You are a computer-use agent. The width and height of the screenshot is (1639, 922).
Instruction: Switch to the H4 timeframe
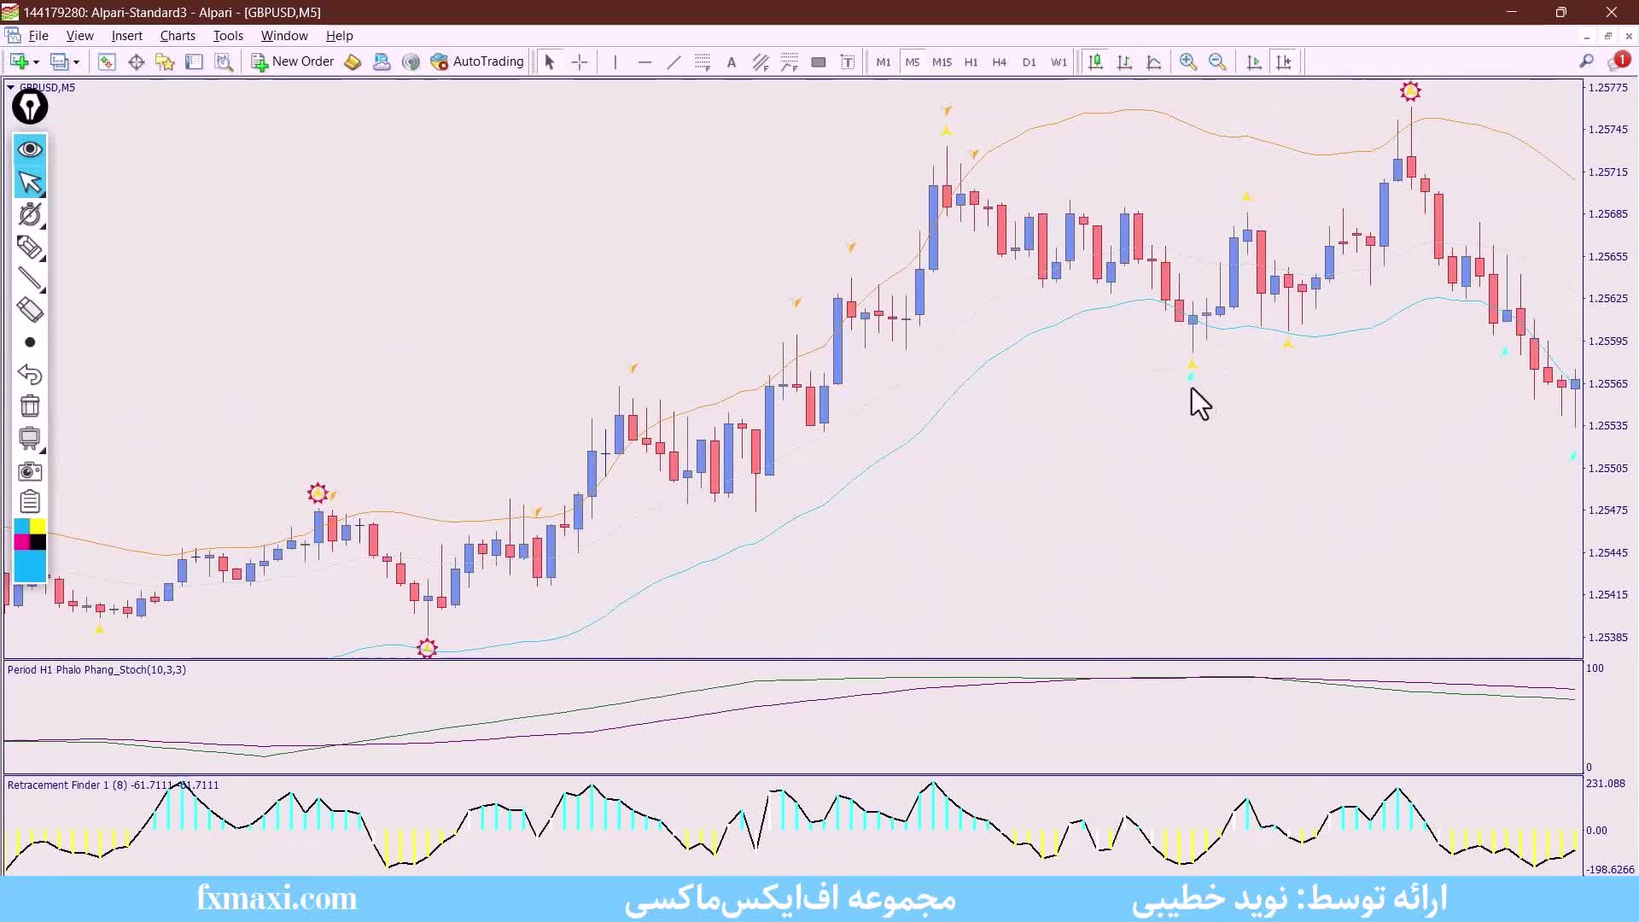tap(999, 62)
